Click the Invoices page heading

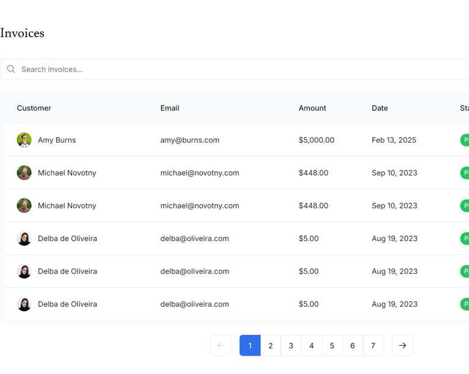pyautogui.click(x=22, y=33)
